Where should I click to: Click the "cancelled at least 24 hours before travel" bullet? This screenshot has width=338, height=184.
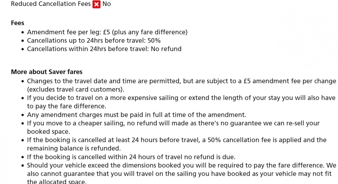pyautogui.click(x=177, y=140)
